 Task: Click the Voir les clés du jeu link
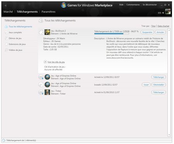click(x=56, y=62)
